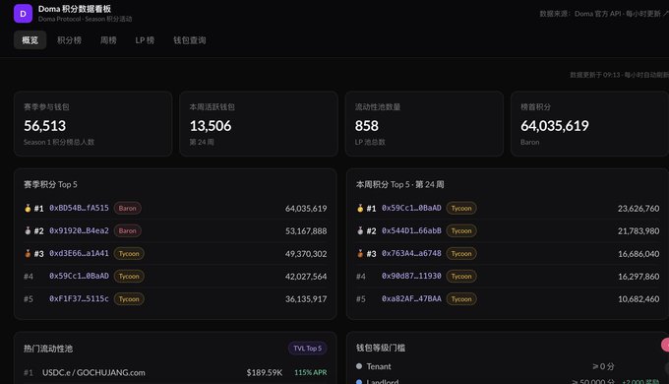Click the Tycoon badge next to 0x90d87…11930
This screenshot has height=384, width=669.
pos(461,276)
